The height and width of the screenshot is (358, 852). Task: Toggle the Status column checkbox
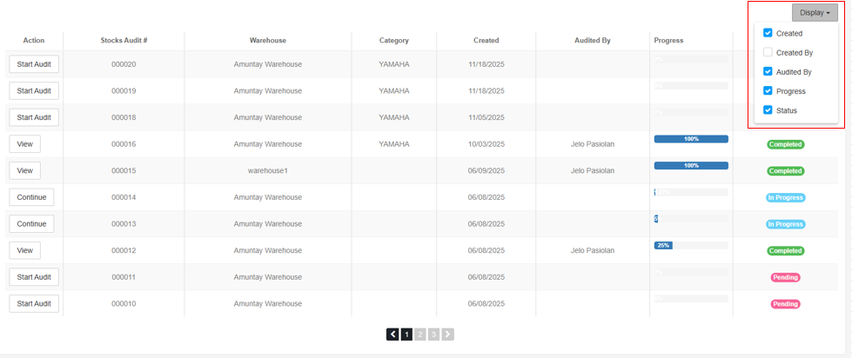point(768,110)
